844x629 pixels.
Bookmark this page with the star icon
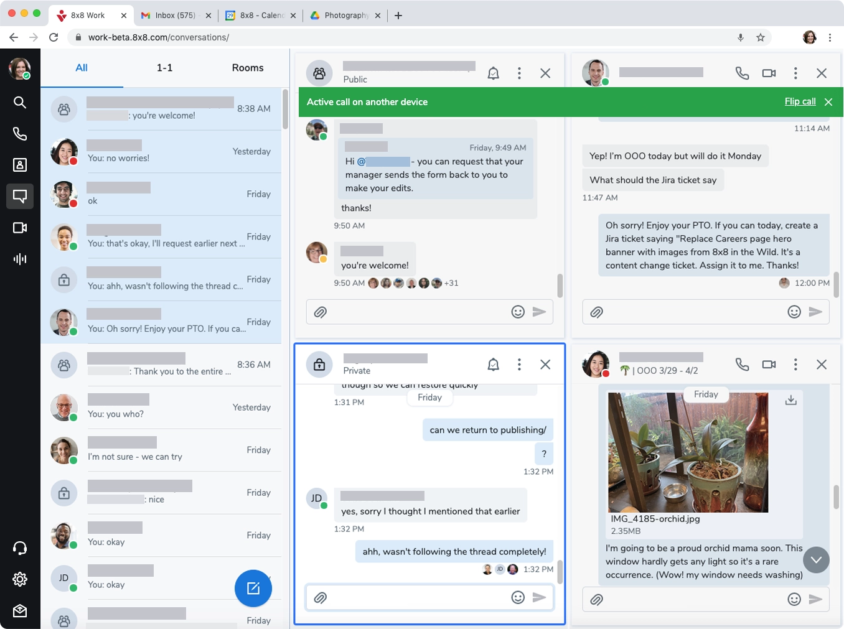[x=761, y=37]
